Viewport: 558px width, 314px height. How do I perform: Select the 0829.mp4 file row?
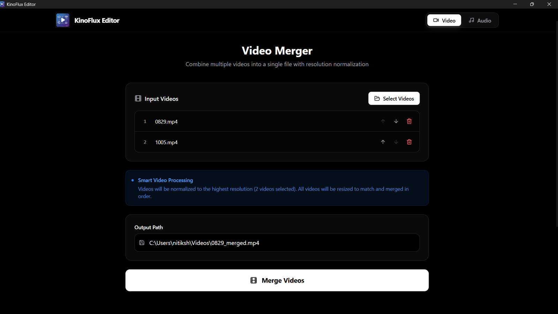pos(244,121)
